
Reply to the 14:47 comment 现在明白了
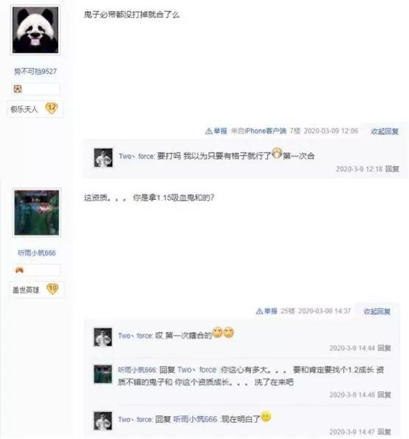(385, 432)
